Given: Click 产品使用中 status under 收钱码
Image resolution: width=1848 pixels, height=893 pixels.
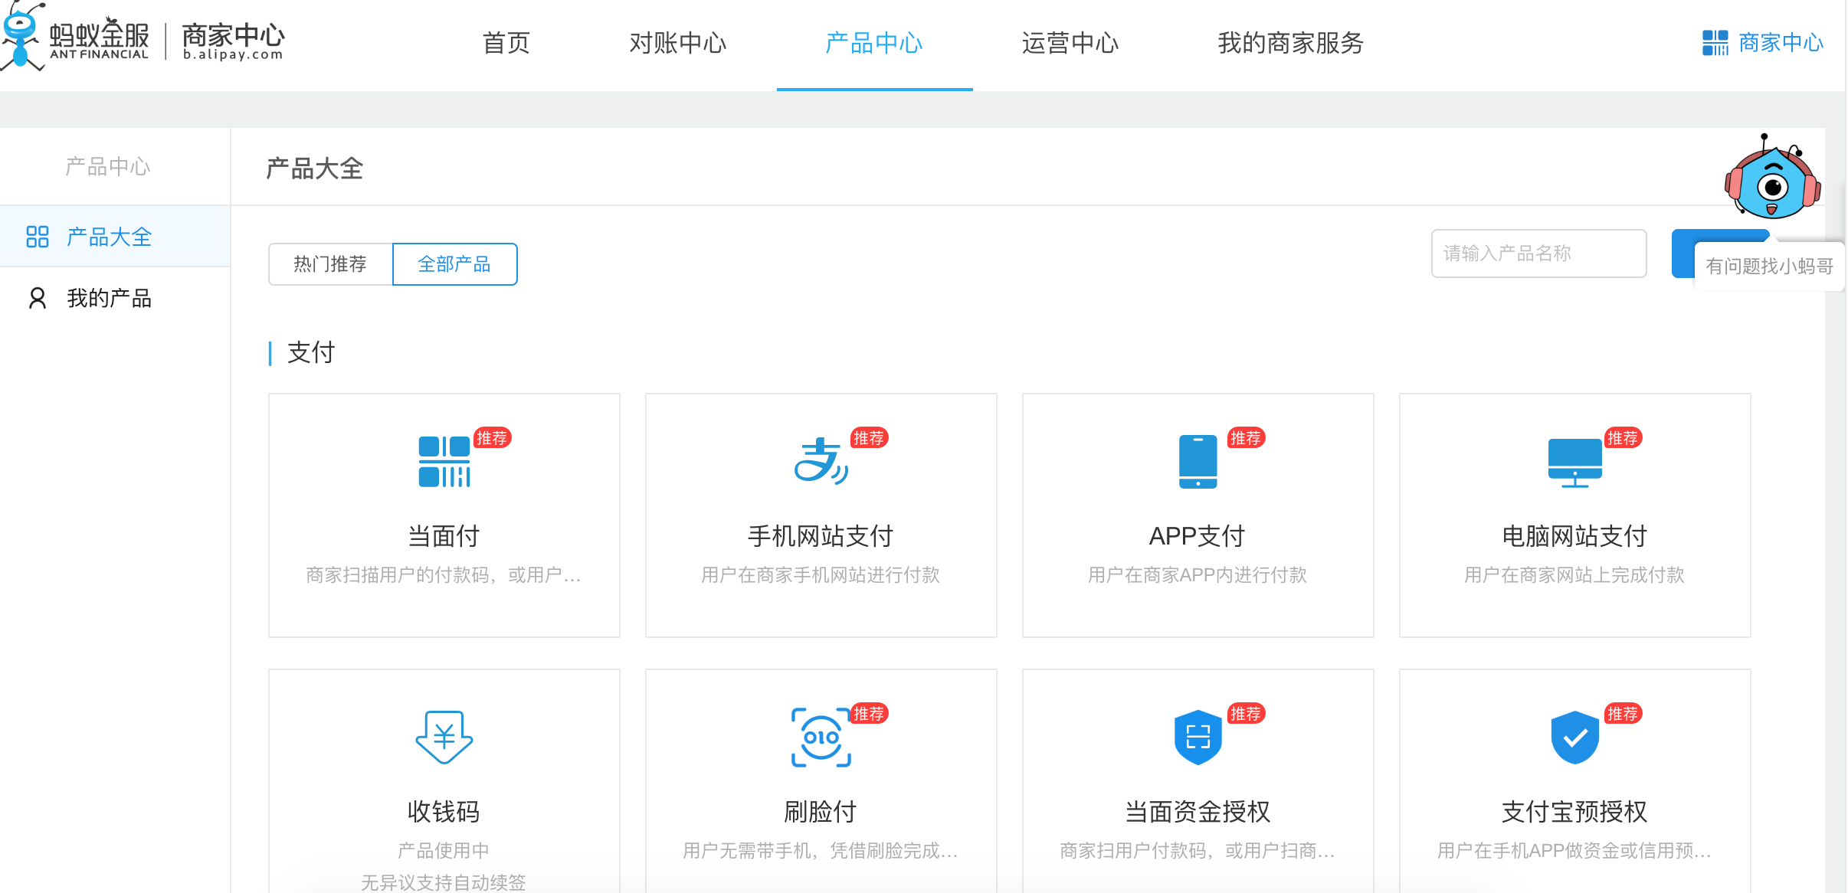Looking at the screenshot, I should [444, 850].
